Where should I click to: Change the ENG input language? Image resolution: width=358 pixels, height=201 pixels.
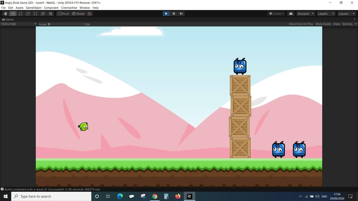(x=324, y=197)
